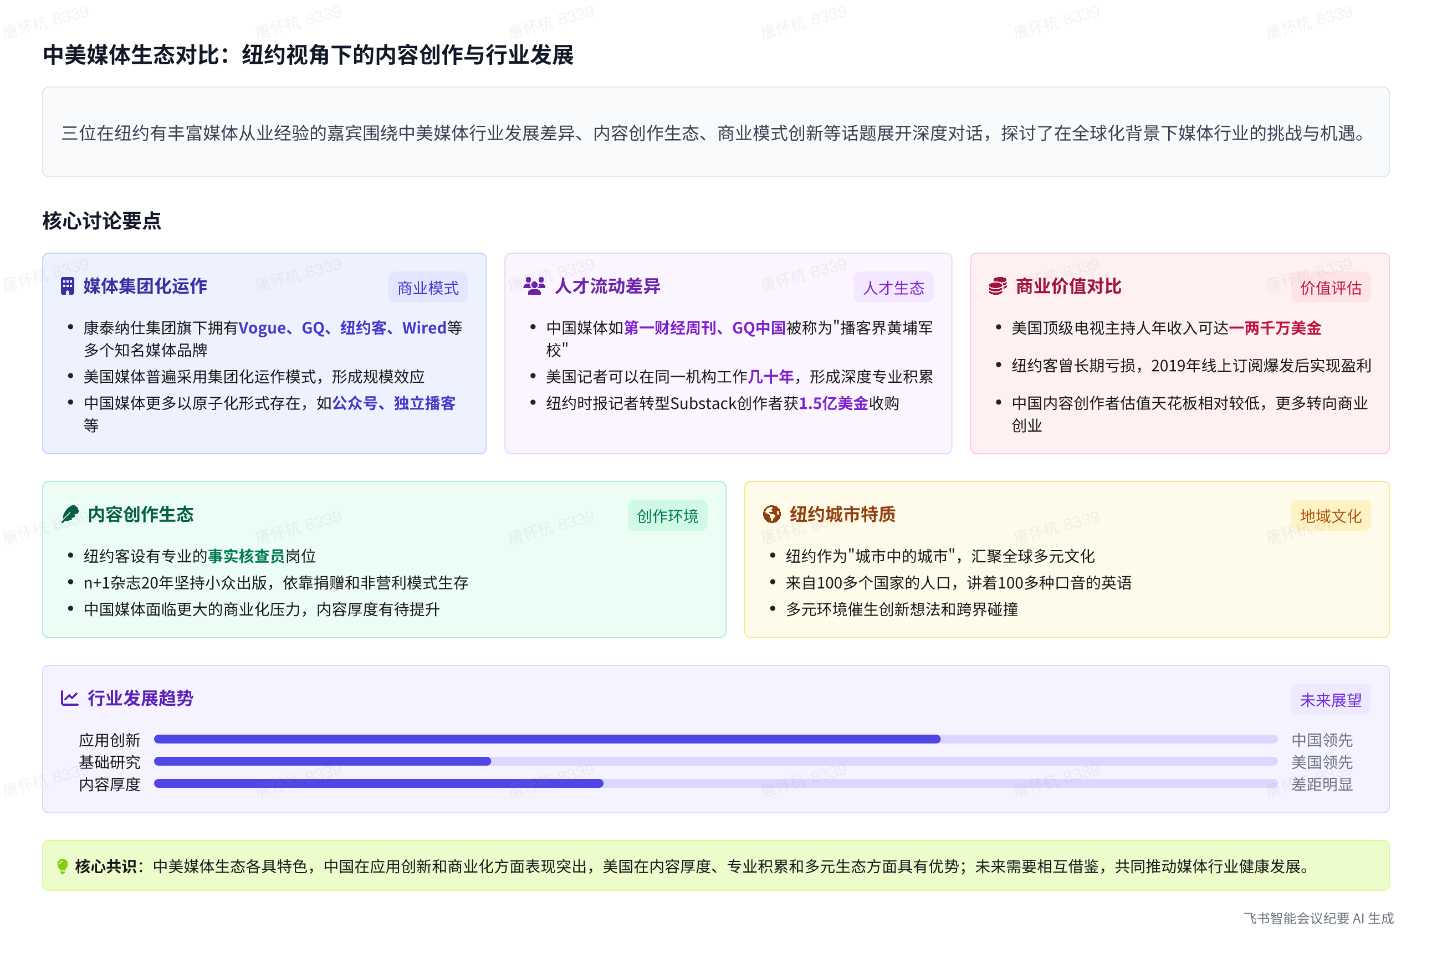Click the lightbulb icon before 核心共识
Image resolution: width=1432 pixels, height=964 pixels.
62,866
